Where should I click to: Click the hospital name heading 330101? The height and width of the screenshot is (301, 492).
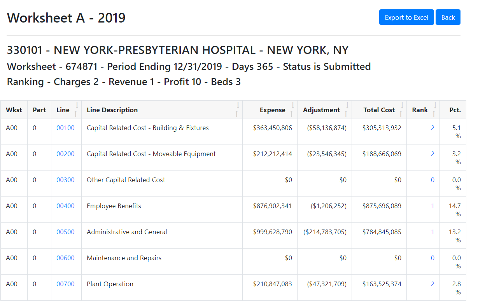(x=178, y=50)
